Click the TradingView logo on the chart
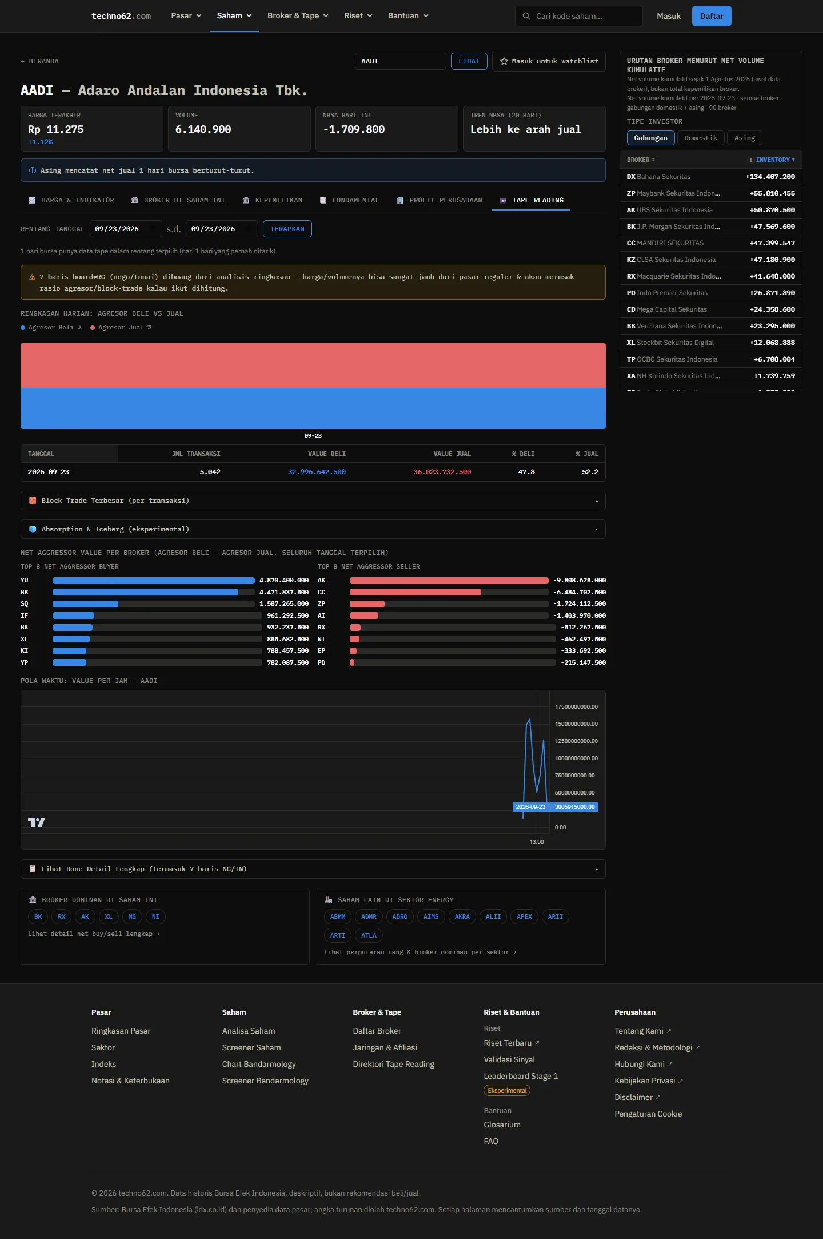 pyautogui.click(x=37, y=822)
